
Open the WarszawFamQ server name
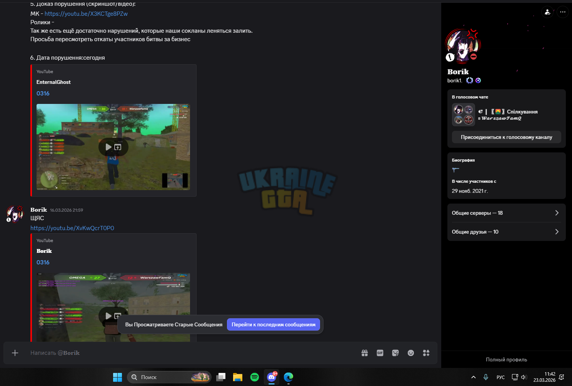coord(501,118)
